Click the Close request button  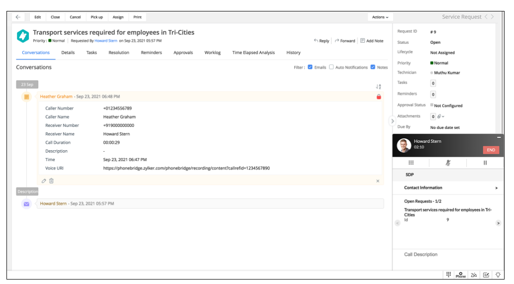pyautogui.click(x=55, y=17)
